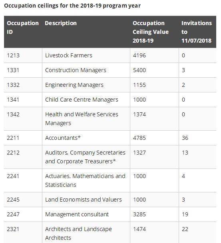The image size is (221, 243).
Task: Click the page title Occupation ceilings heading
Action: click(72, 6)
